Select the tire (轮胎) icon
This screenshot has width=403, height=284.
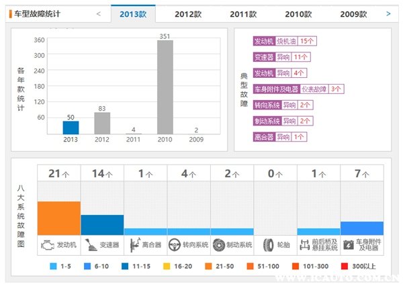click(267, 244)
